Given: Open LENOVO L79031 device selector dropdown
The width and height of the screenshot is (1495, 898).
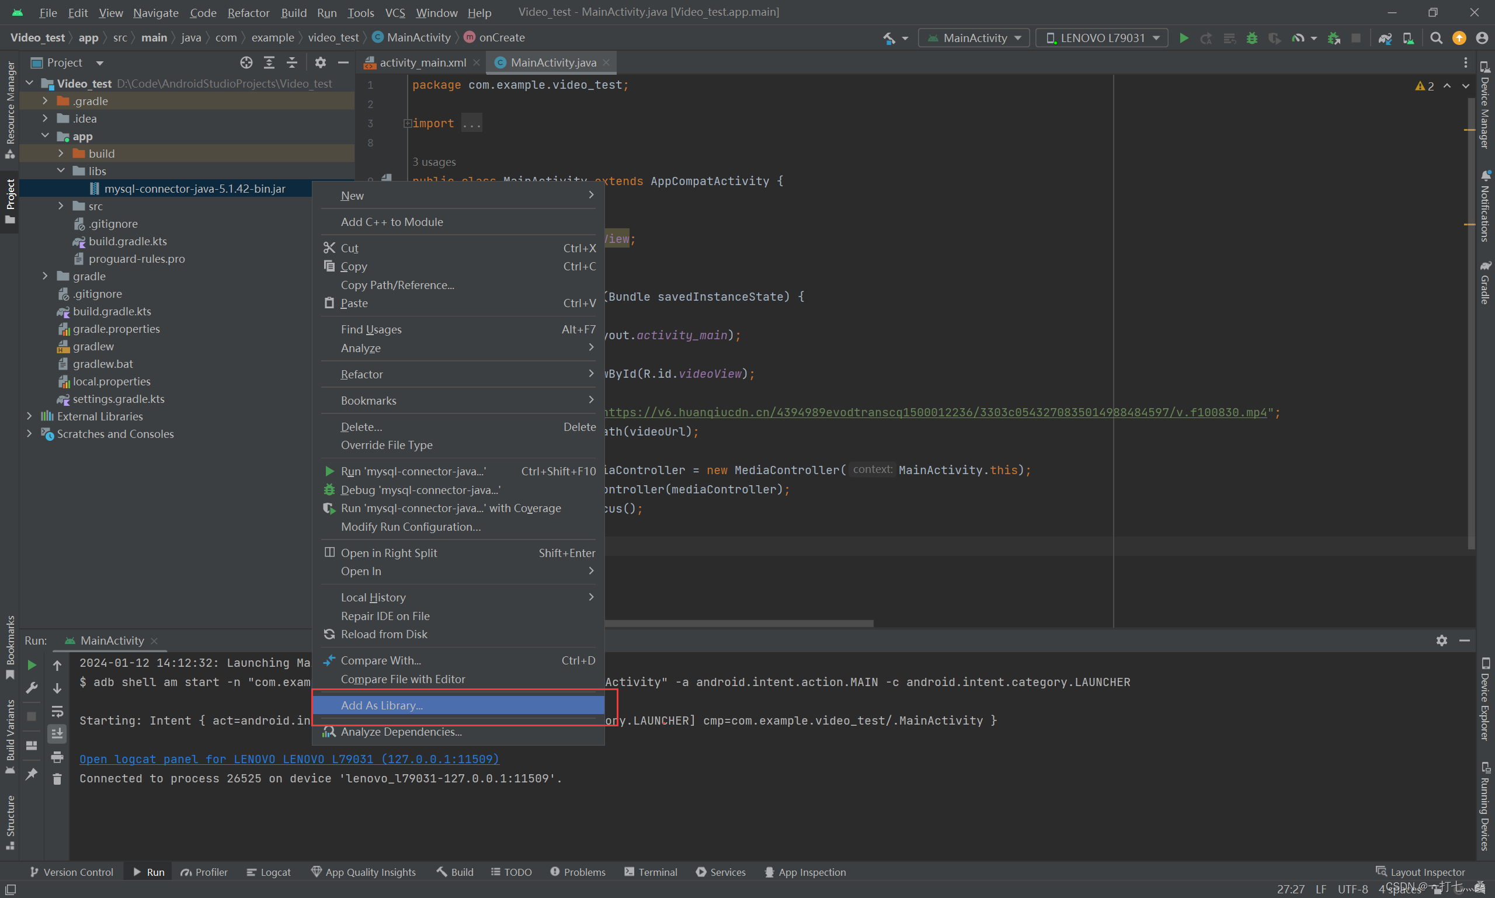Looking at the screenshot, I should point(1103,38).
